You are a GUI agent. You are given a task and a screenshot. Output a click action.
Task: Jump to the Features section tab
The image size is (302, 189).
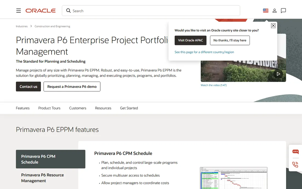[23, 108]
